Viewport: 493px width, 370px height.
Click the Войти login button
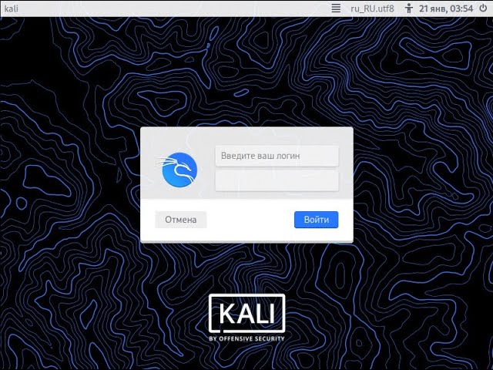pyautogui.click(x=317, y=220)
